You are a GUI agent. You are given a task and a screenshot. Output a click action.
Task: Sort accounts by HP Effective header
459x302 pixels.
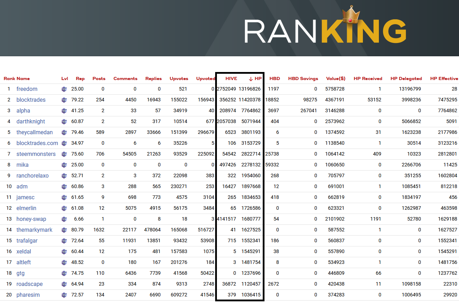tap(444, 79)
